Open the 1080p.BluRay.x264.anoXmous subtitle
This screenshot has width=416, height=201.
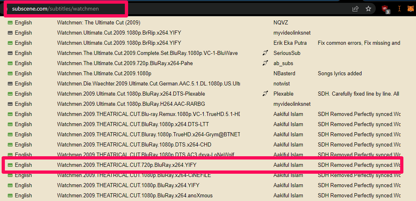tap(135, 195)
